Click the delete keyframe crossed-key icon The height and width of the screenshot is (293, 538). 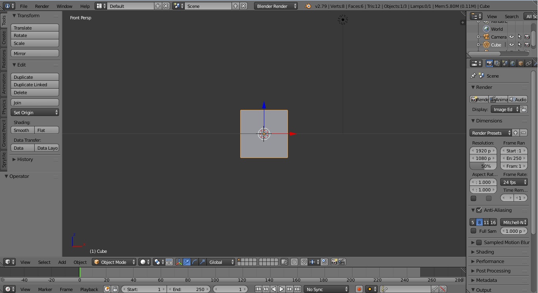pyautogui.click(x=443, y=289)
